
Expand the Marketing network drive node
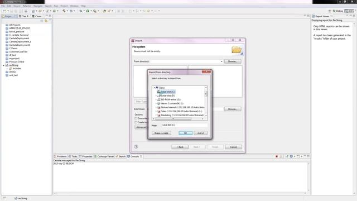(x=156, y=116)
